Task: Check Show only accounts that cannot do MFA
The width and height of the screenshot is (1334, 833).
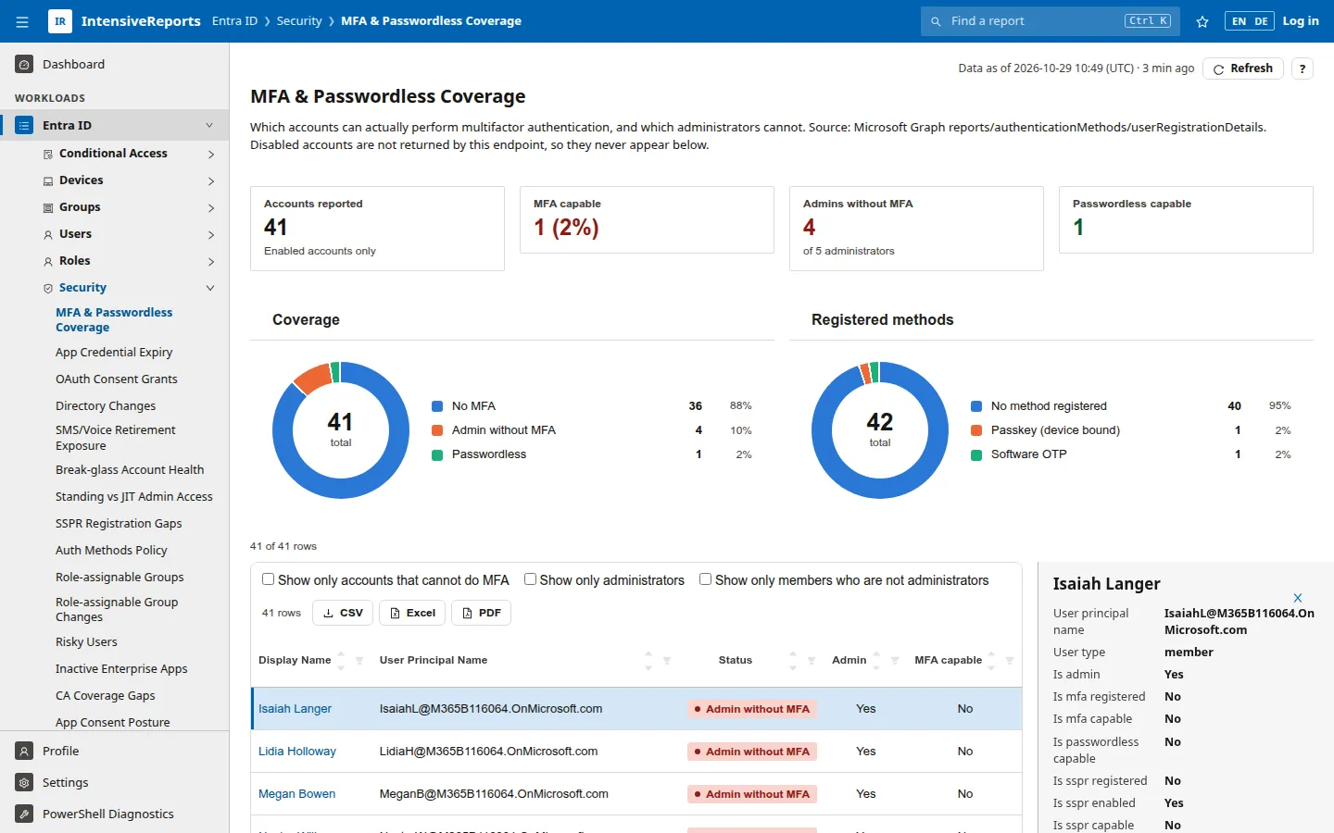Action: point(269,579)
